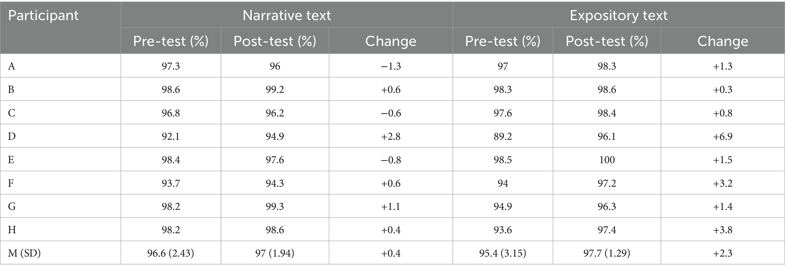Click the Expository text header
Screen dimensions: 785x271
tap(618, 16)
